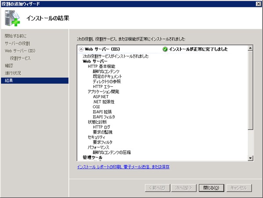The image size is (263, 198).
Task: Click the 次の役割サービスがインストールされました line
Action: coord(116,56)
